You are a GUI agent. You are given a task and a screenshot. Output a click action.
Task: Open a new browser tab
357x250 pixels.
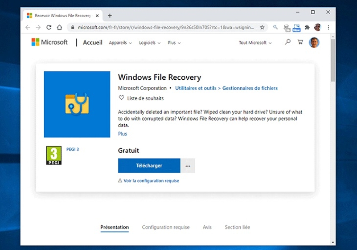point(110,16)
